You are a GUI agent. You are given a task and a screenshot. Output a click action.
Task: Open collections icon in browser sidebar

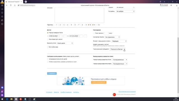pos(2,20)
